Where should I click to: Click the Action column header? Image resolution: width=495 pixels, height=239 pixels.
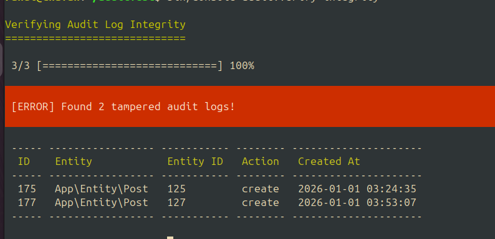pos(261,161)
